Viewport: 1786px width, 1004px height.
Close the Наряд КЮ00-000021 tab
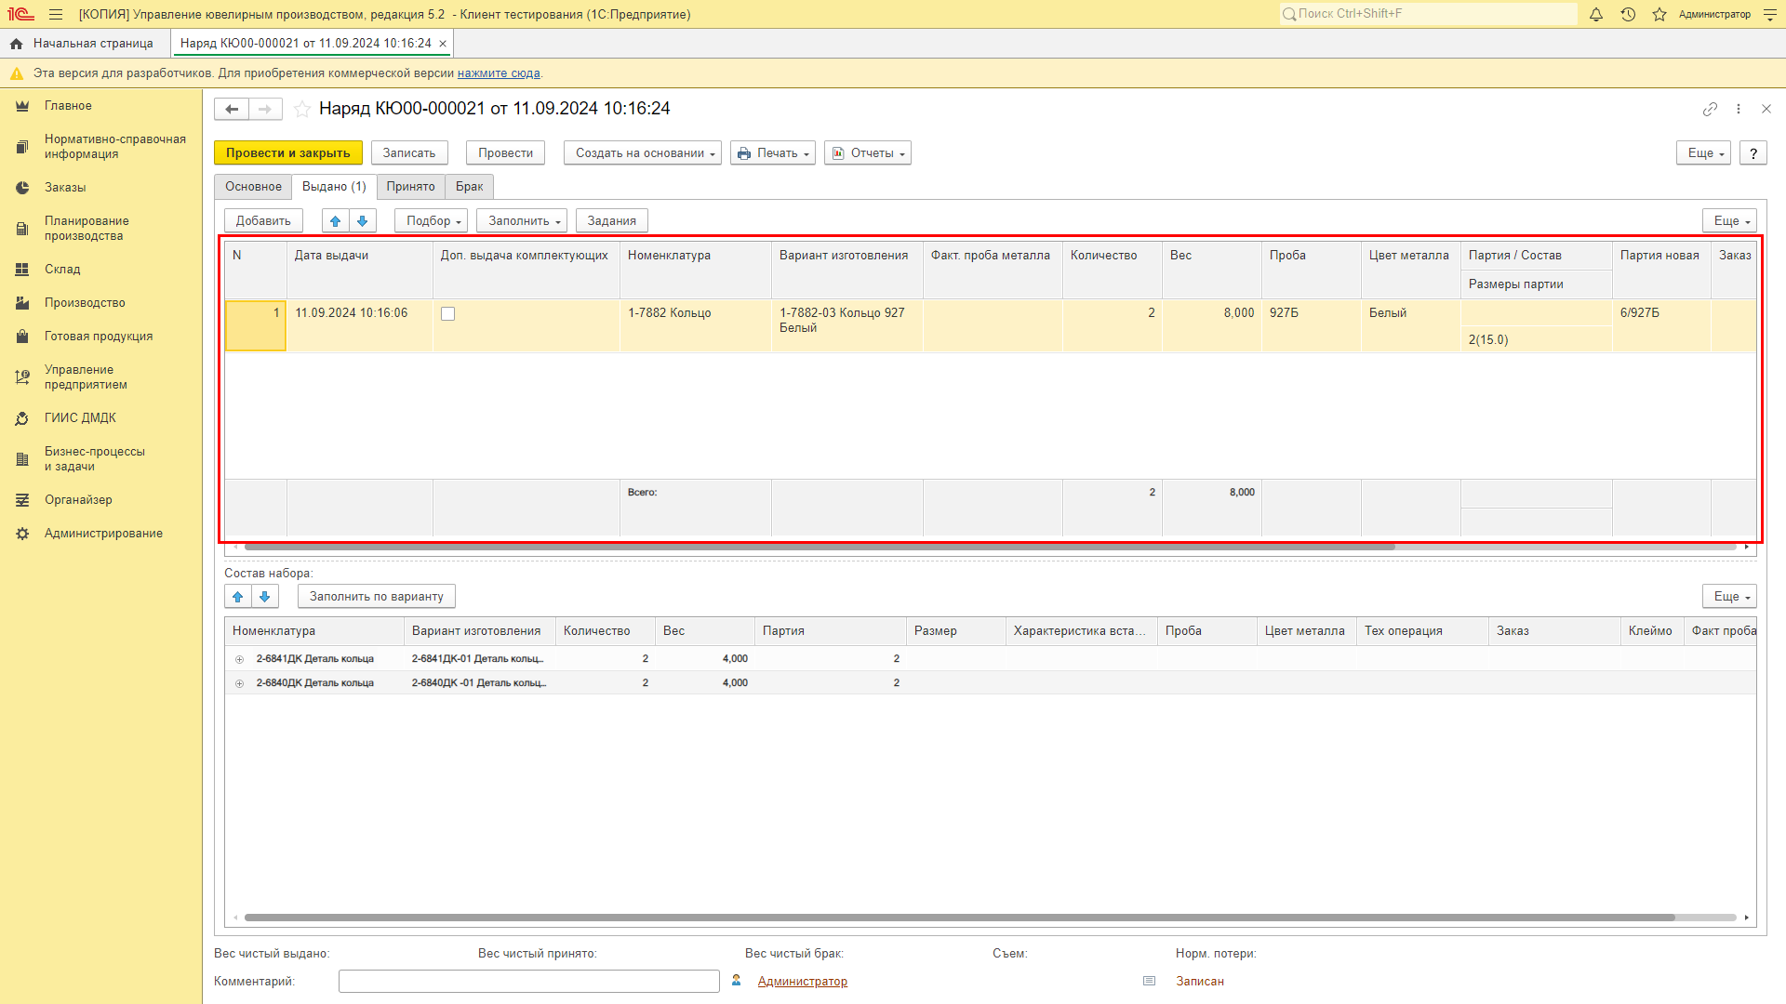pyautogui.click(x=443, y=44)
